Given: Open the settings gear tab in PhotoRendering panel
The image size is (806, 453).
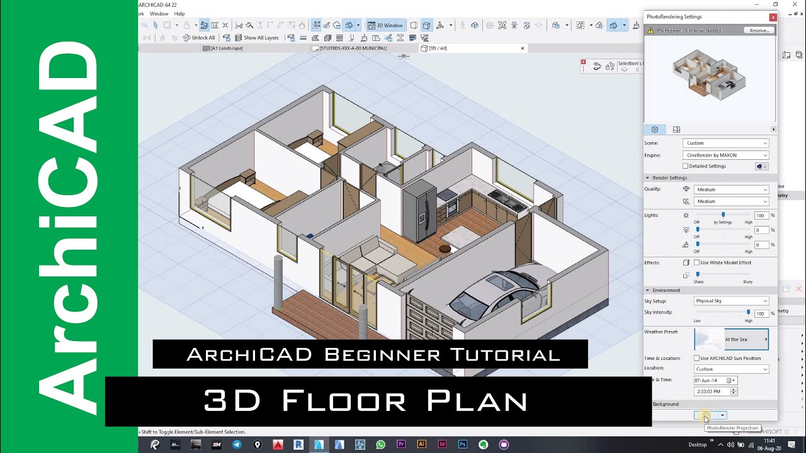Looking at the screenshot, I should 655,130.
